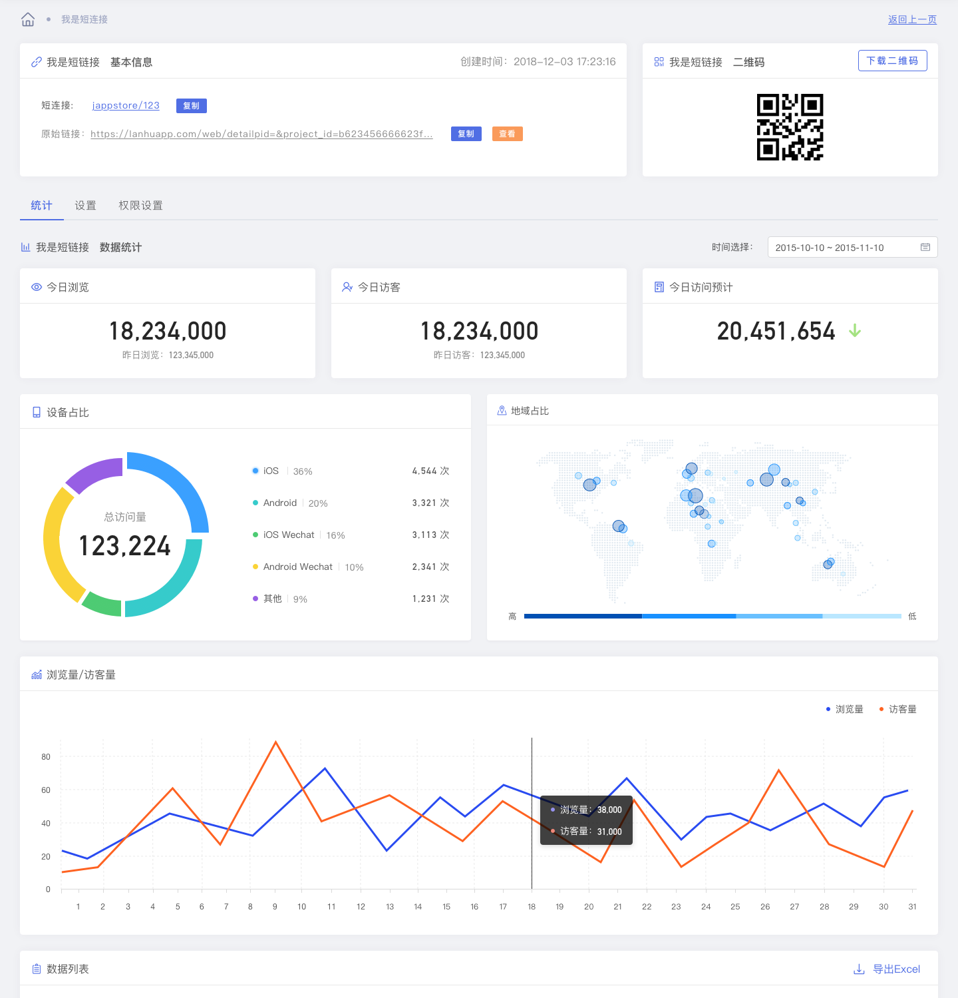Click 我是短连接 breadcrumb text
The image size is (958, 998).
coord(84,19)
